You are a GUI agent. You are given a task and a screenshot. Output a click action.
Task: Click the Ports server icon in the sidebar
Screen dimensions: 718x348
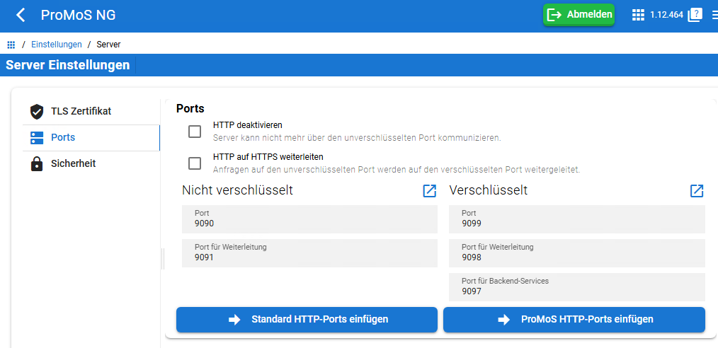[x=37, y=138]
